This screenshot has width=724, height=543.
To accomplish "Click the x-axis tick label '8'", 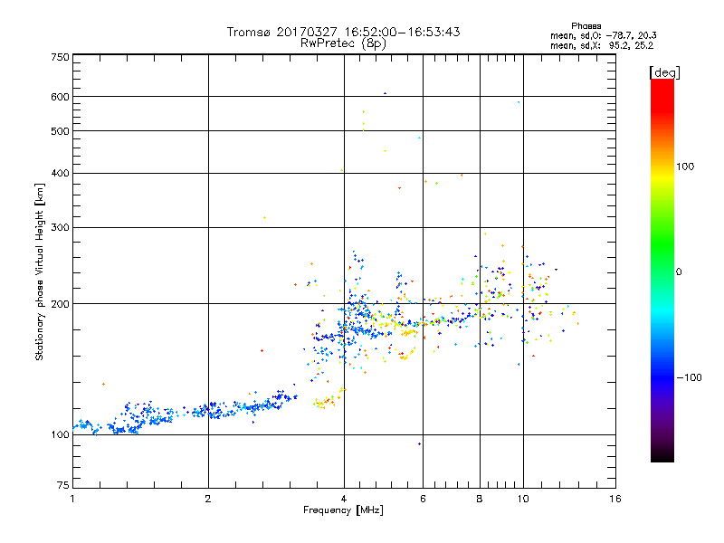I will [480, 499].
